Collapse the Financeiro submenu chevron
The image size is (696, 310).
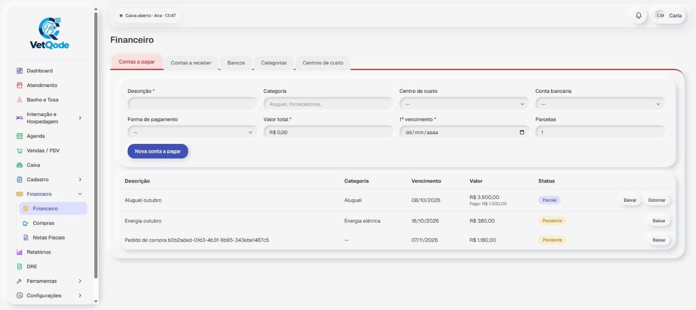coord(80,194)
